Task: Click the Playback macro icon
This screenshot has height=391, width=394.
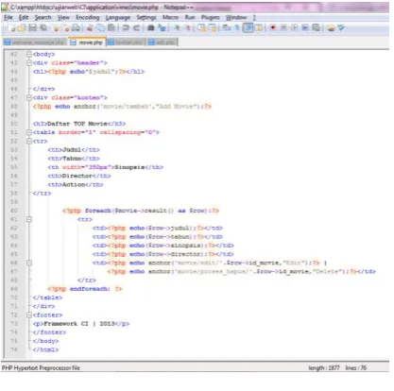Action: click(x=294, y=28)
